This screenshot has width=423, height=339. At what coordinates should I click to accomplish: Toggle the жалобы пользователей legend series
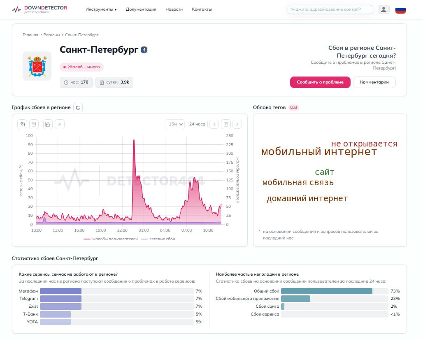tap(111, 239)
